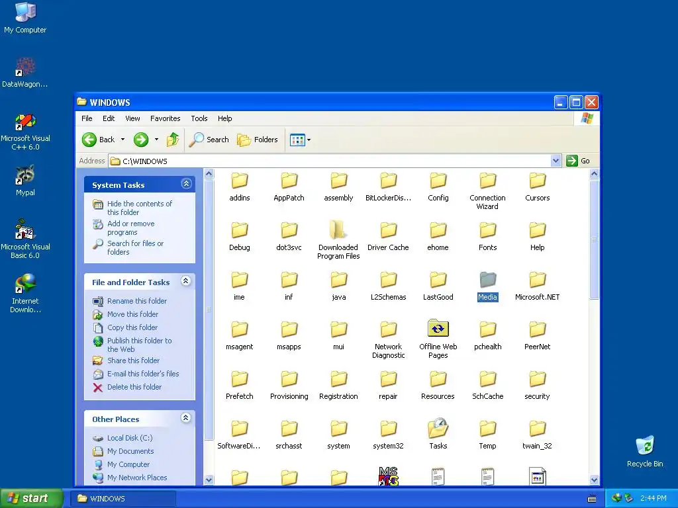The height and width of the screenshot is (508, 678).
Task: Click the green Forward arrow button
Action: pyautogui.click(x=141, y=140)
